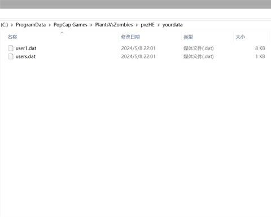
Task: Click the (C:) drive breadcrumb
Action: 4,25
